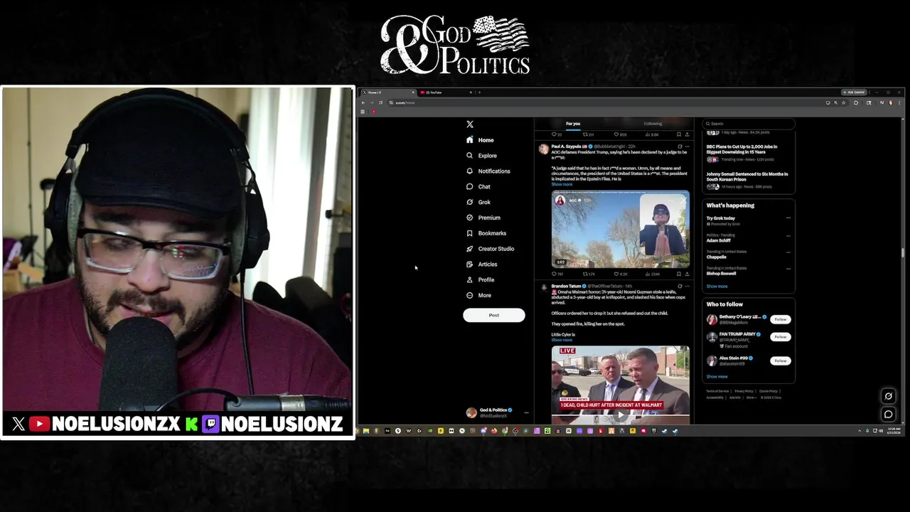The width and height of the screenshot is (910, 512).
Task: Open Windows File Explorer from the taskbar
Action: 366,431
